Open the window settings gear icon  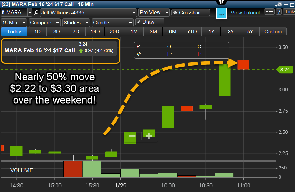[280, 4]
